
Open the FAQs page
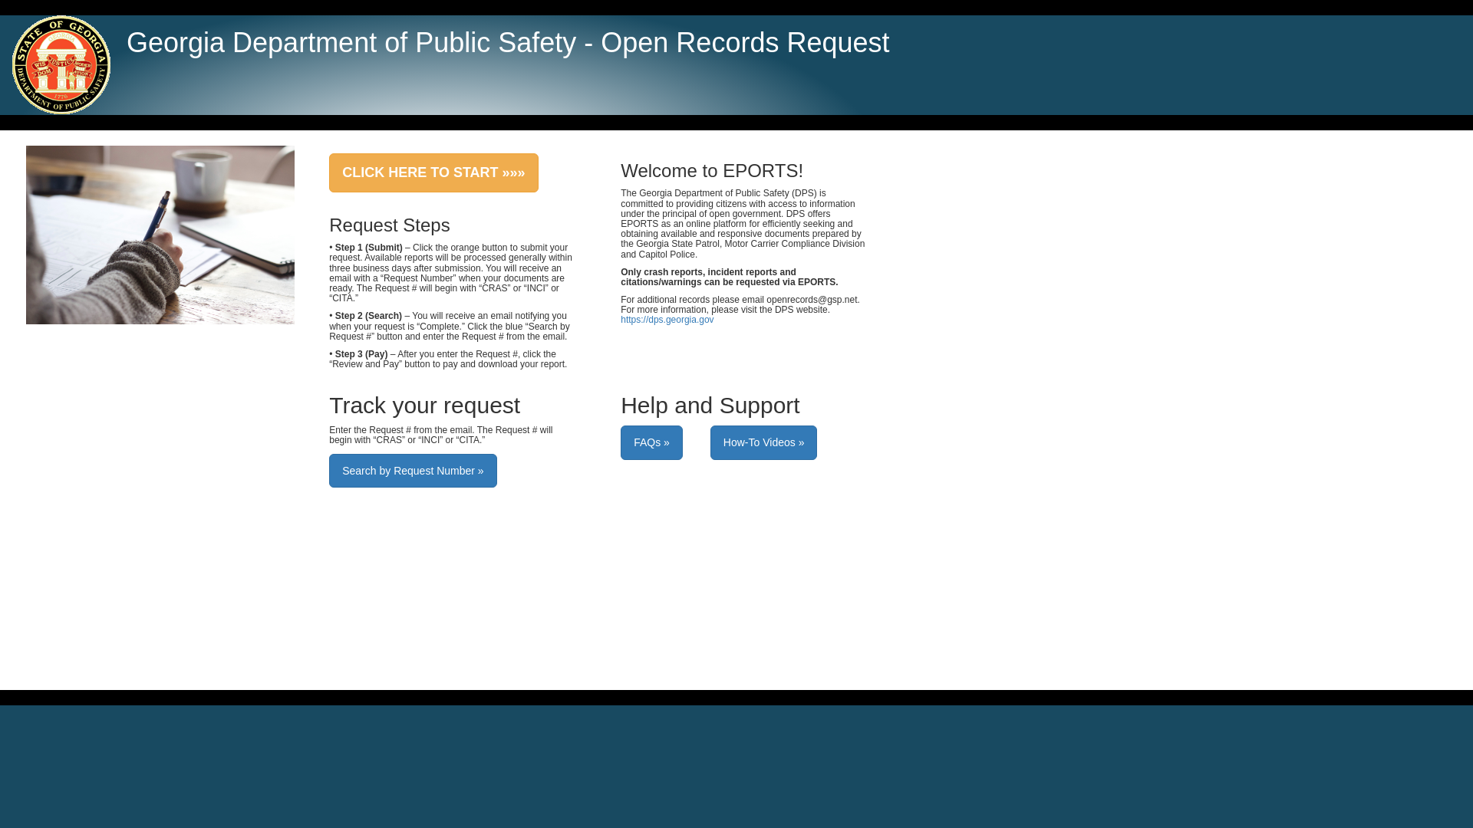651,442
